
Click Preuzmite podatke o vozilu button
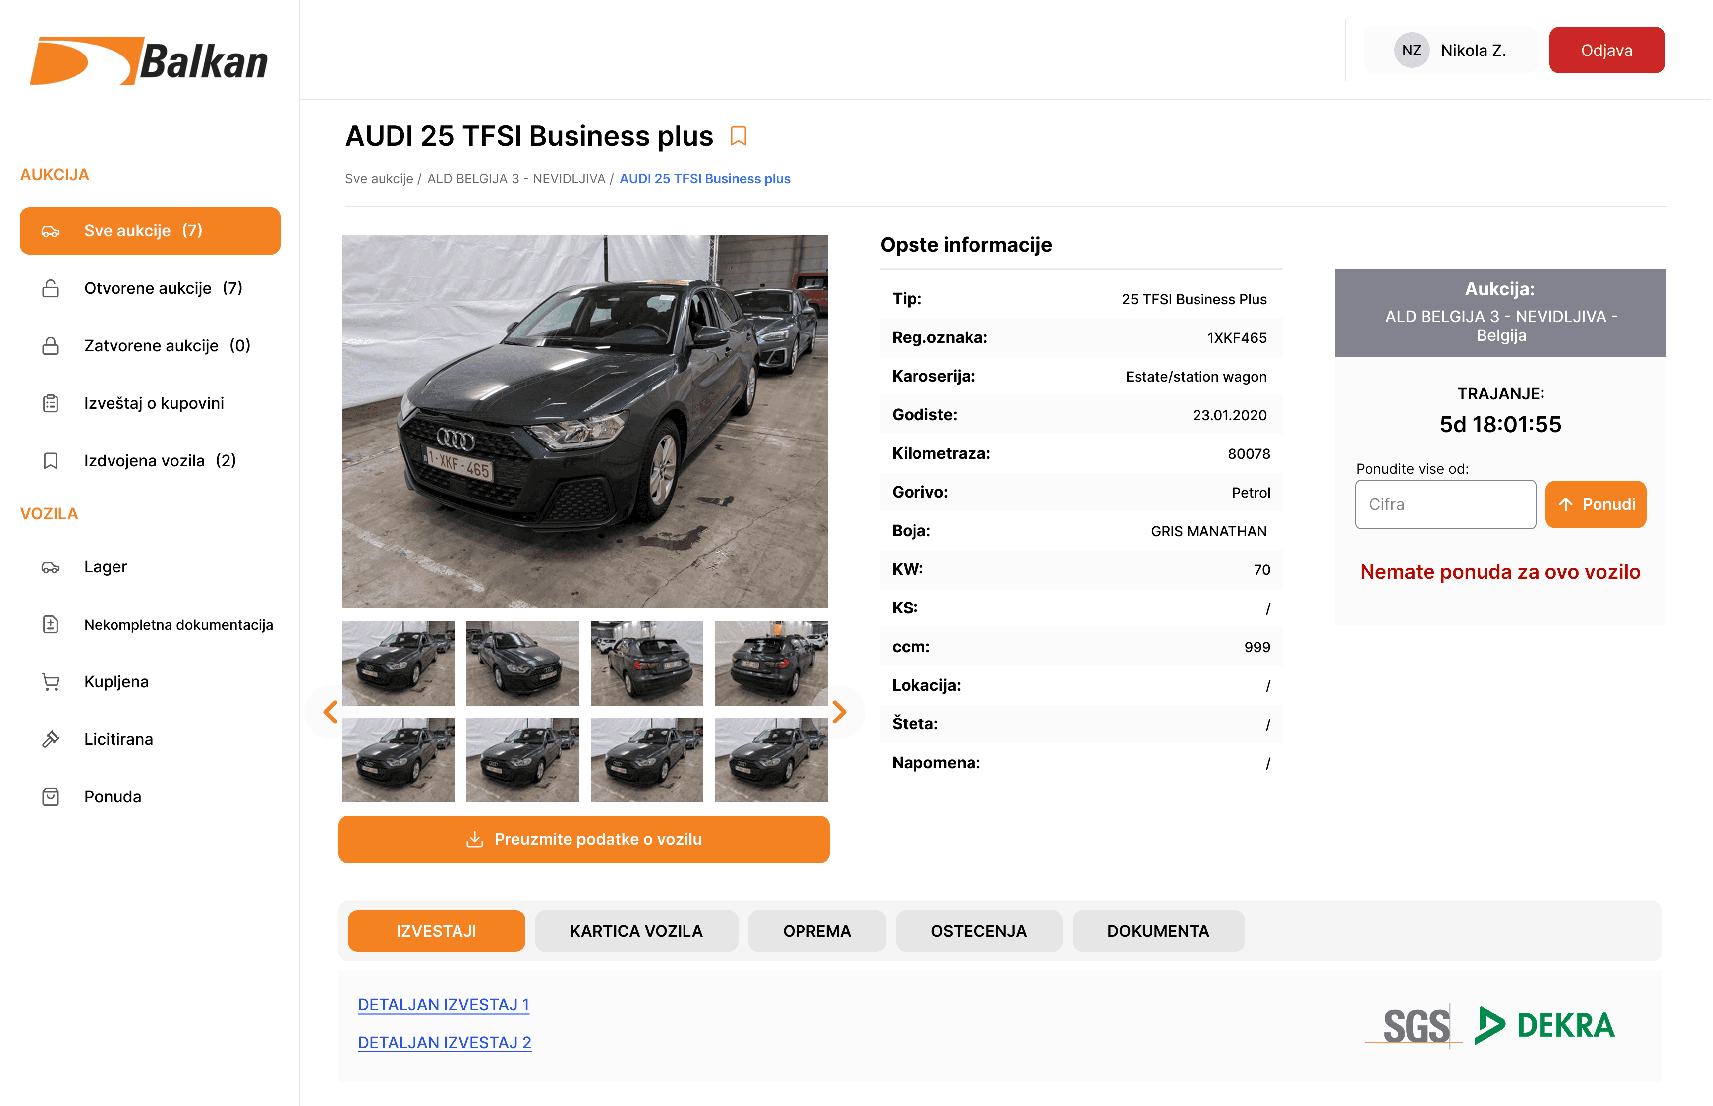click(584, 839)
